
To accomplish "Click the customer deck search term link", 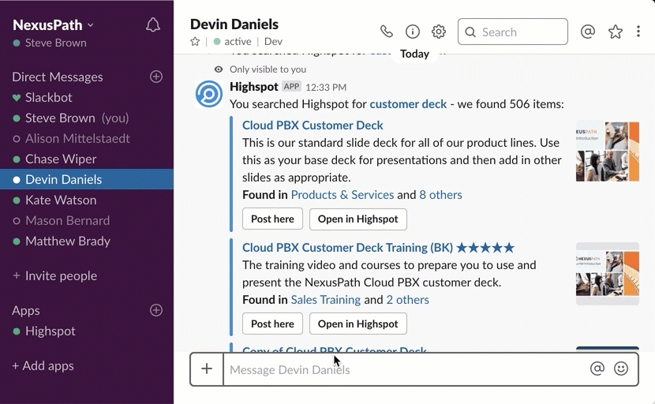I will 408,103.
